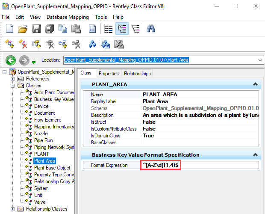
Task: Click the Add Class icon
Action: (x=10, y=44)
